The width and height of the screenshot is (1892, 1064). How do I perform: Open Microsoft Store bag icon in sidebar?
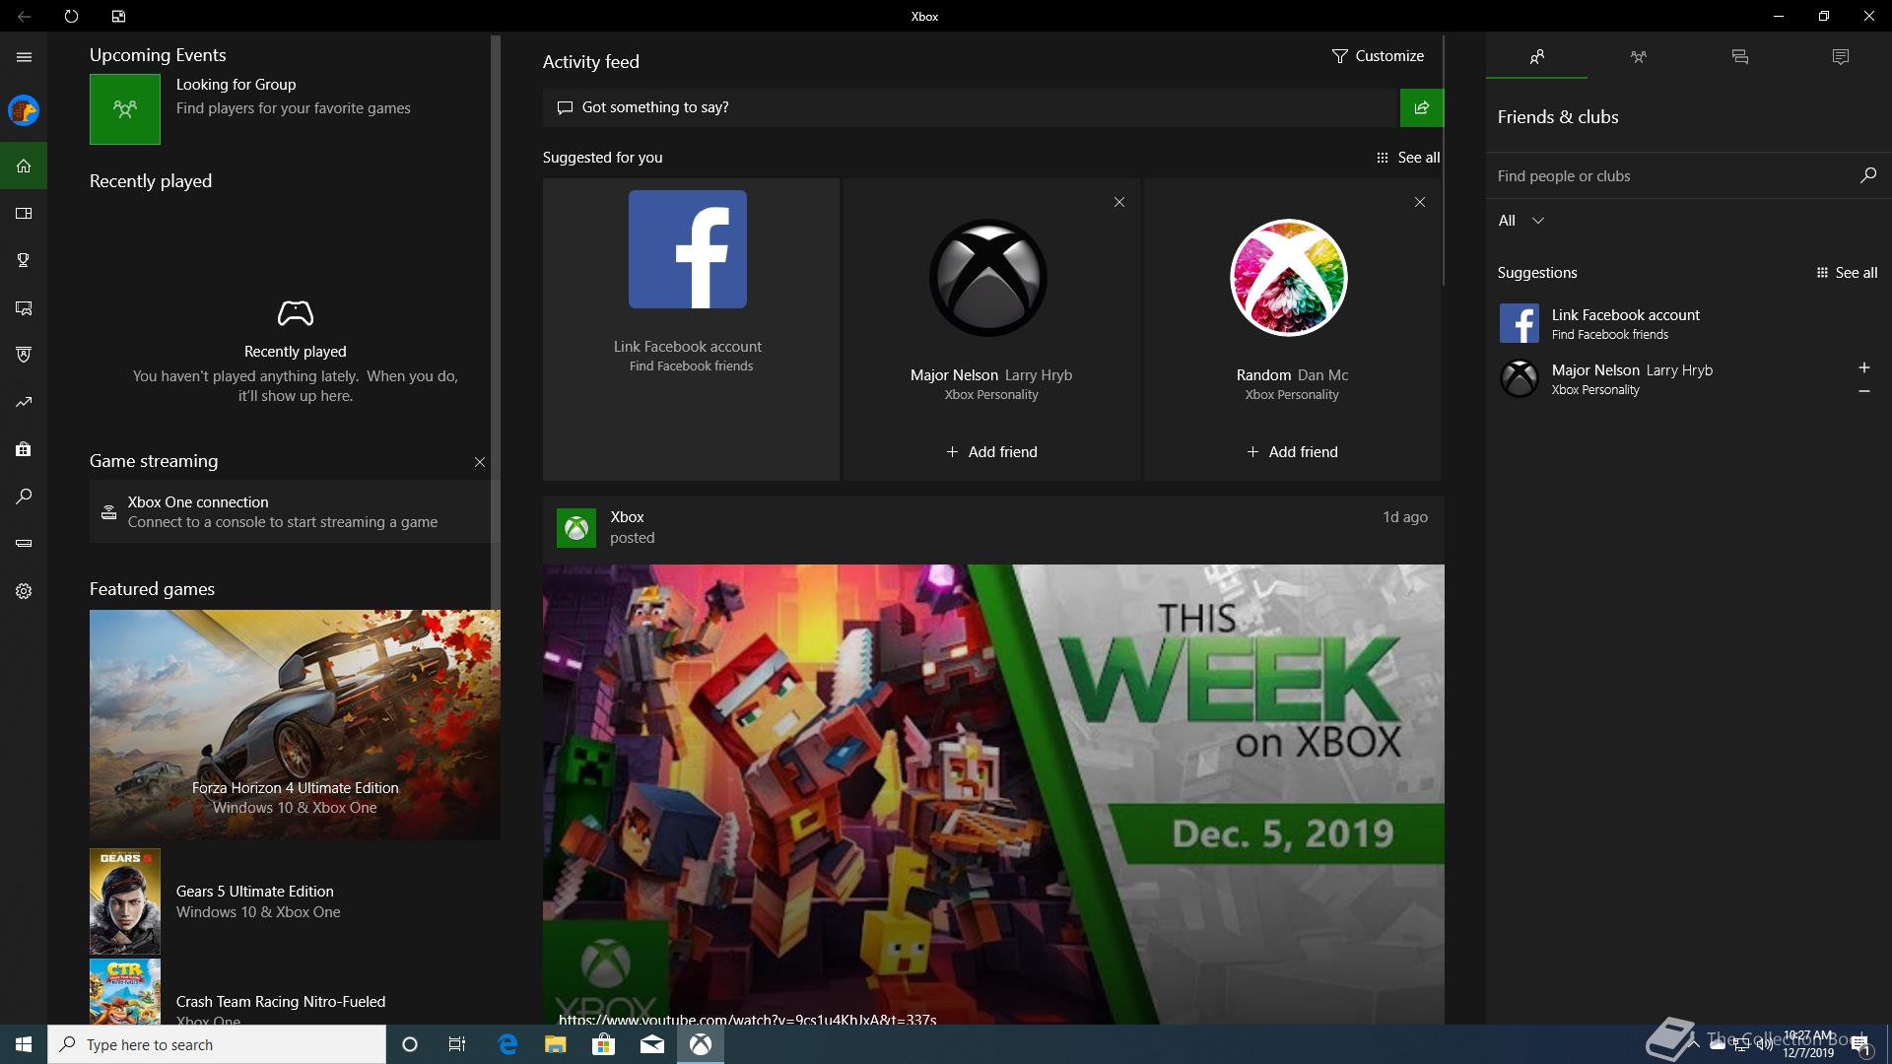[24, 449]
